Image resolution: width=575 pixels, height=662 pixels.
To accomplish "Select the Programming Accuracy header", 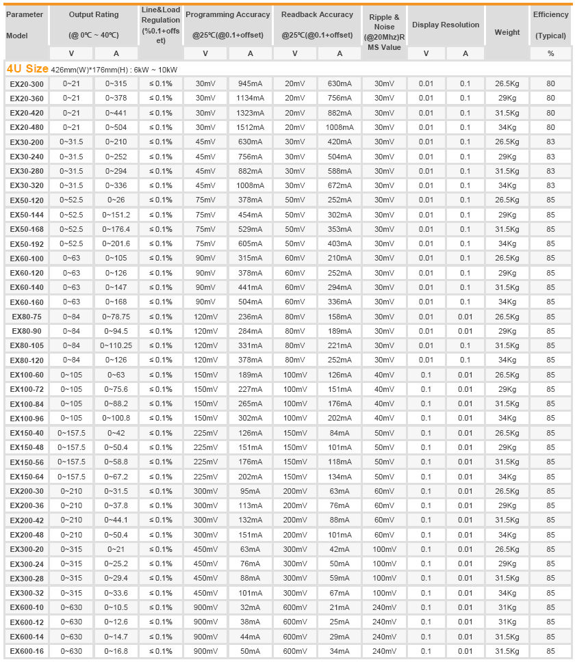I will (228, 25).
